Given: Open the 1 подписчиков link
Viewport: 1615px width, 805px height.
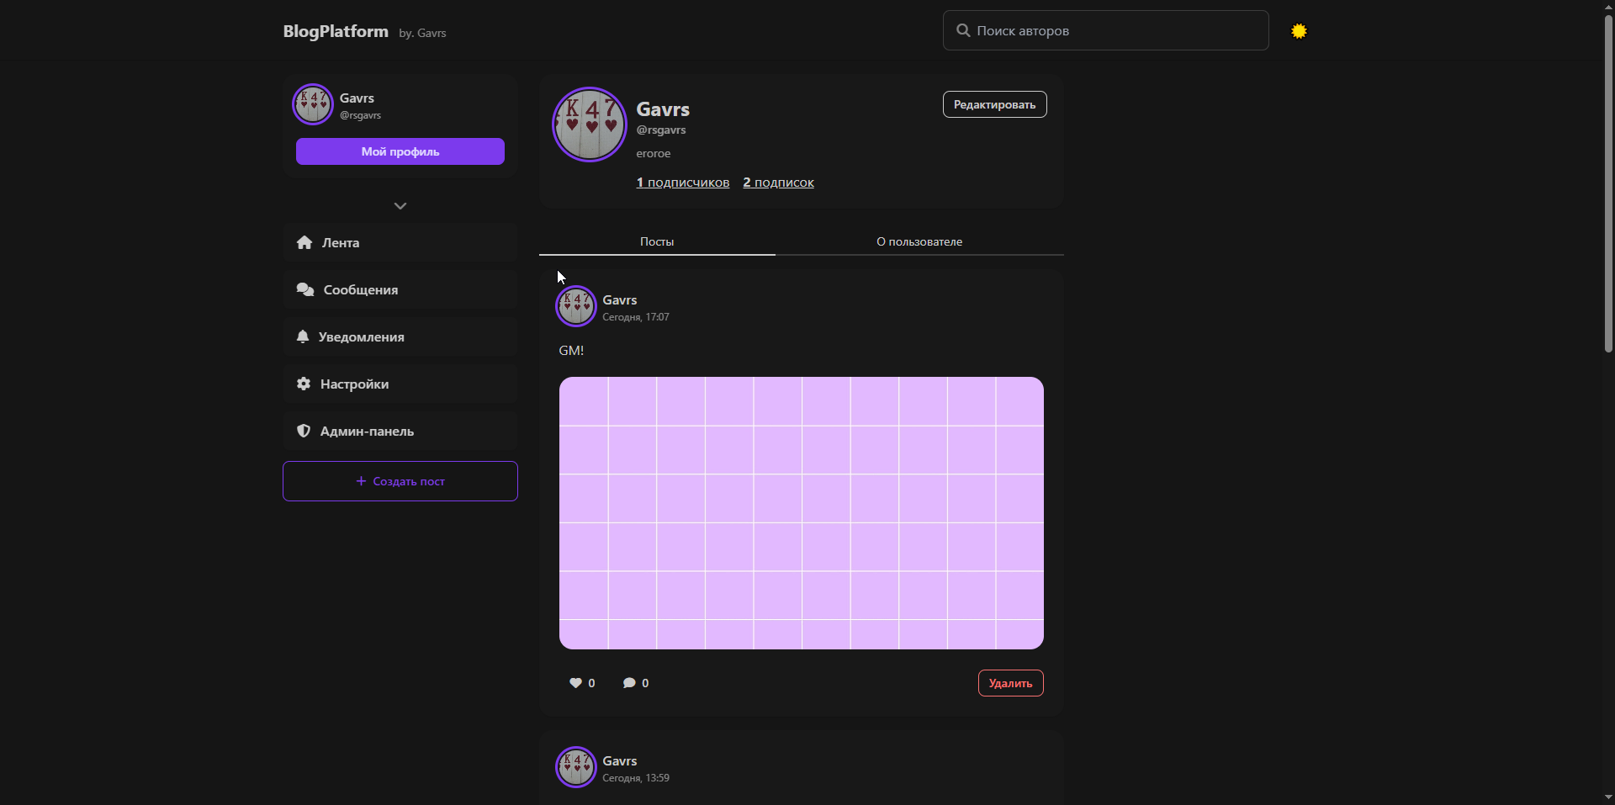Looking at the screenshot, I should coord(683,183).
